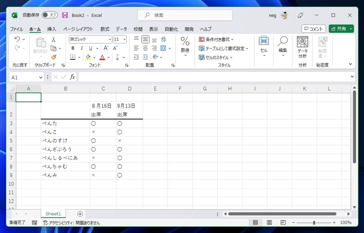The height and width of the screenshot is (233, 364).
Task: Toggle the AutoSave switch
Action: click(x=49, y=15)
